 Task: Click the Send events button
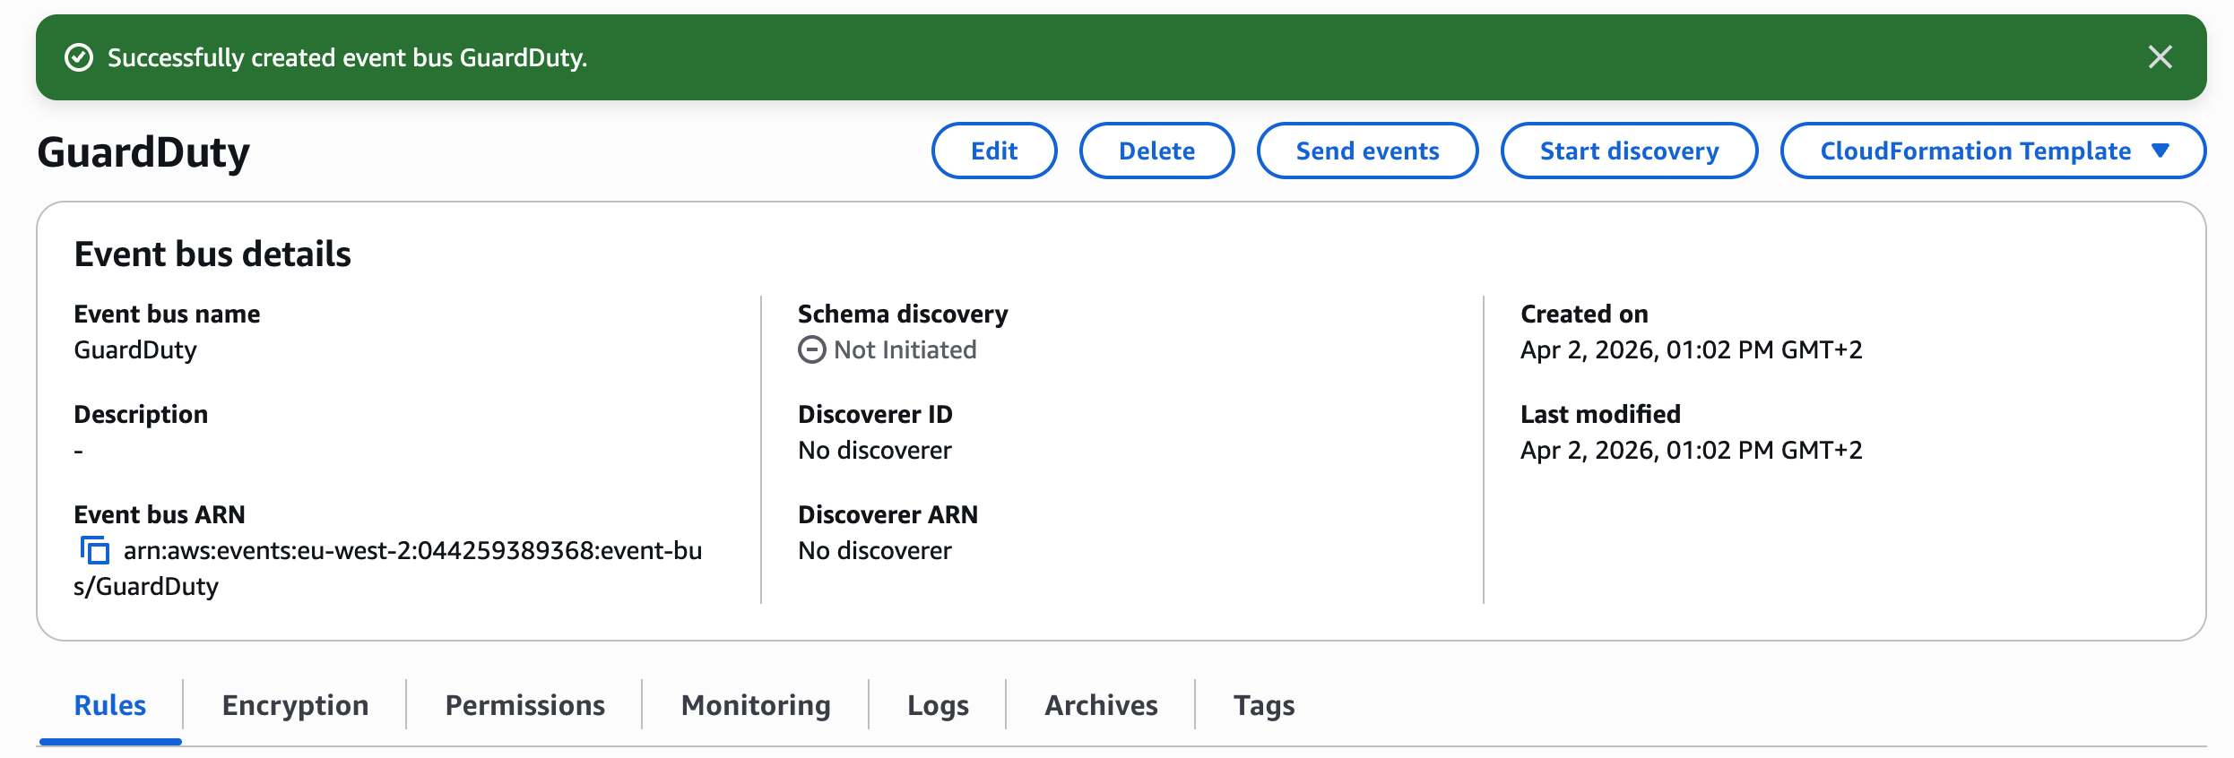click(x=1367, y=151)
